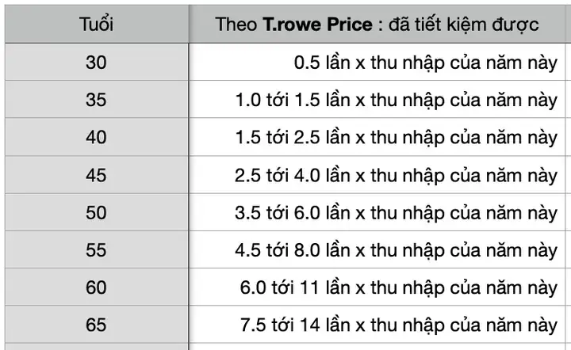
Task: Select the 2.5 tới 4.0 lần cell
Action: [377, 175]
